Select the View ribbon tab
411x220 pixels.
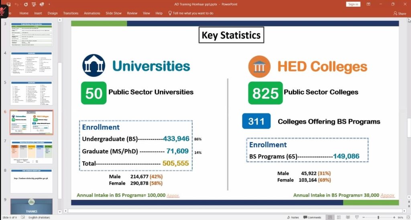[x=146, y=13]
